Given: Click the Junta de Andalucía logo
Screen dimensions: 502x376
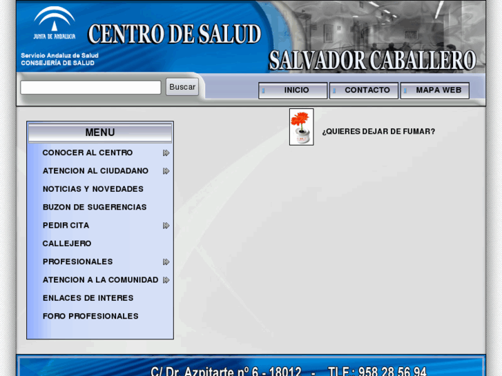Looking at the screenshot, I should click(x=55, y=23).
